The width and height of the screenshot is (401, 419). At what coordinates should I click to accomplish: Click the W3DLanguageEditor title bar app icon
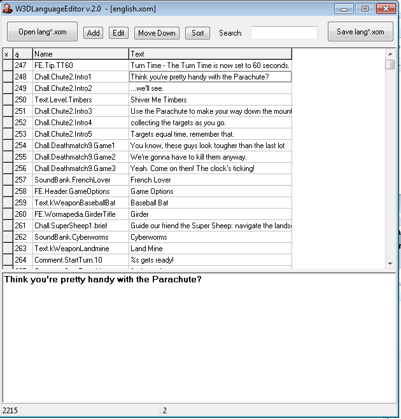[x=8, y=9]
